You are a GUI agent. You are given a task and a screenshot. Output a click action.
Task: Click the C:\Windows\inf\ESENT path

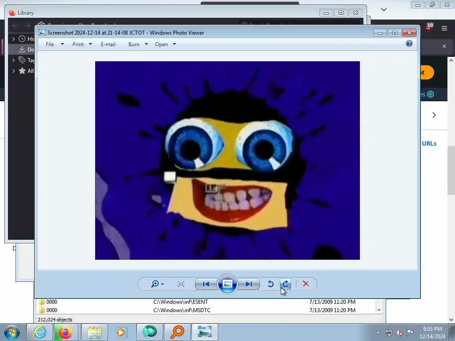180,302
